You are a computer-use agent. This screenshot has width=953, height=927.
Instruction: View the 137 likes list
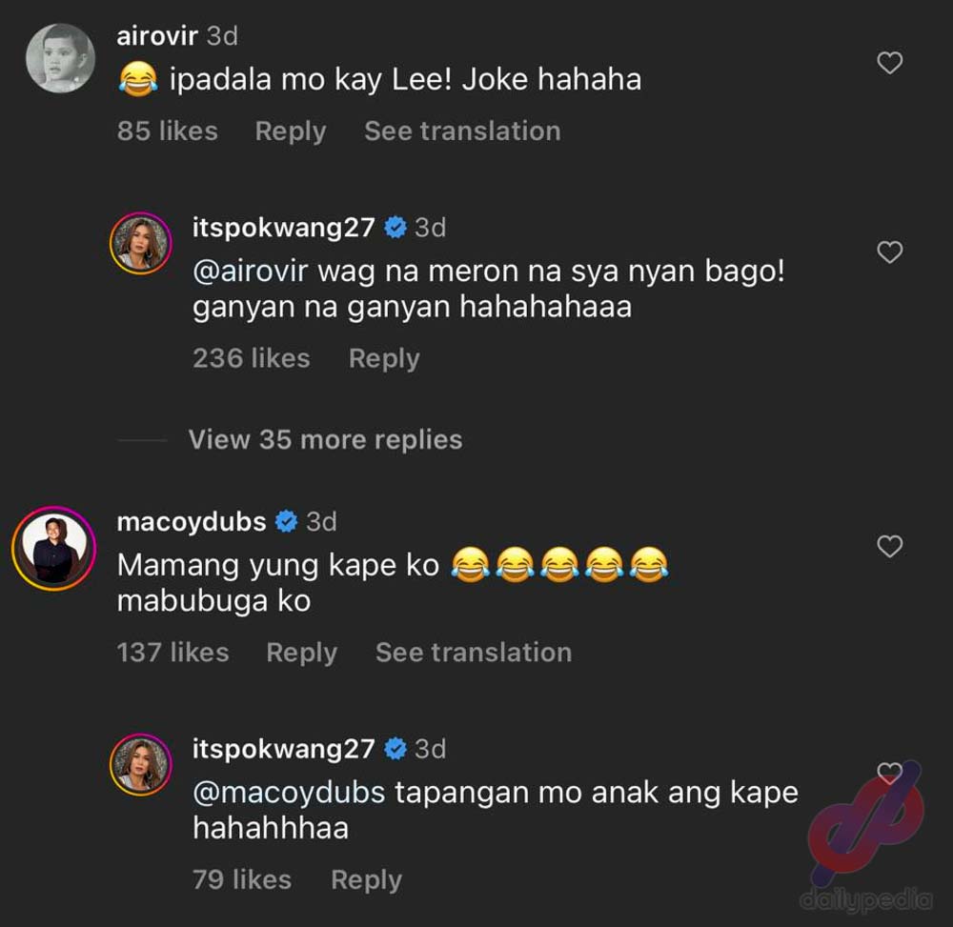[x=172, y=653]
